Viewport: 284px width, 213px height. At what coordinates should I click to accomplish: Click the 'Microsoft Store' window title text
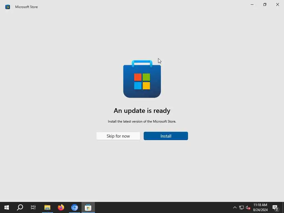(26, 7)
